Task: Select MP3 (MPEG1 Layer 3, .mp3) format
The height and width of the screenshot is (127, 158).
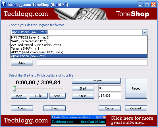Action: [79, 37]
